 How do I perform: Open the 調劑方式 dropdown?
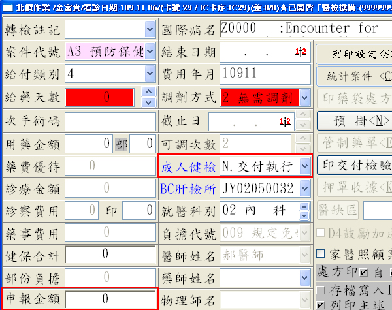304,98
